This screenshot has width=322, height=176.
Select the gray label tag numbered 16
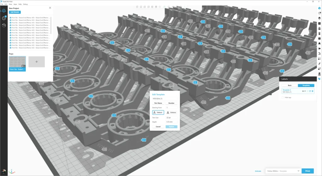(x=191, y=21)
